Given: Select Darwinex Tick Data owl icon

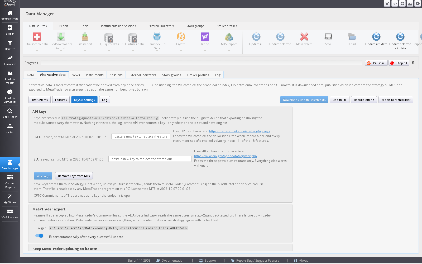Looking at the screenshot, I should (x=157, y=37).
